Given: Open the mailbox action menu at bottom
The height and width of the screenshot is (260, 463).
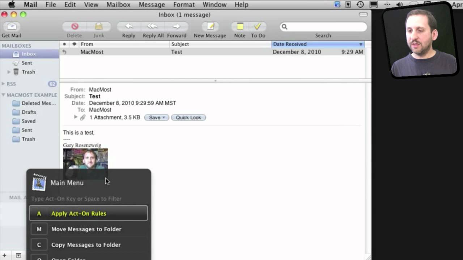Looking at the screenshot, I should click(x=18, y=255).
